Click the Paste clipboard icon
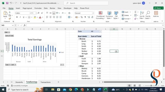Viewport: 165px width, 92px height. pyautogui.click(x=5, y=13)
